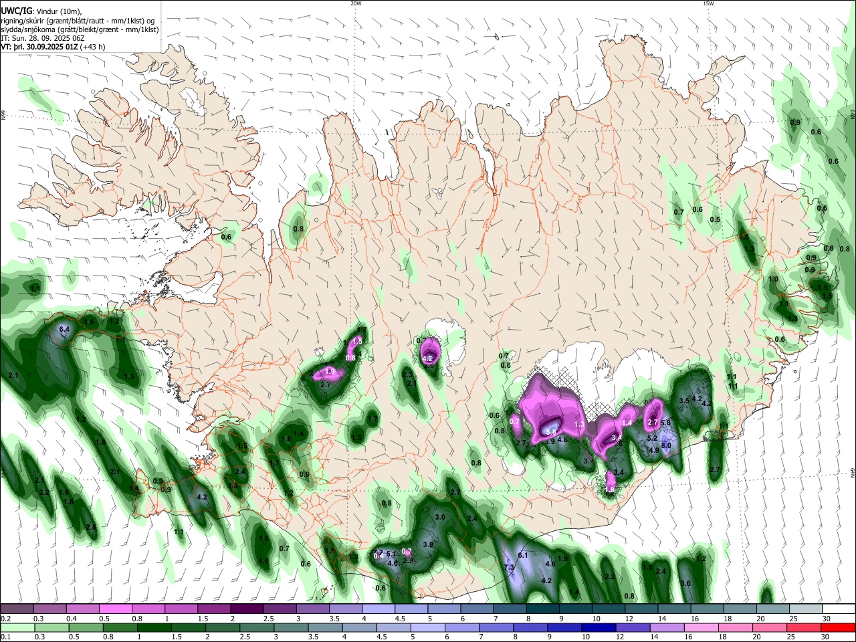Click the 7.3 precipitation value on the map

[508, 568]
